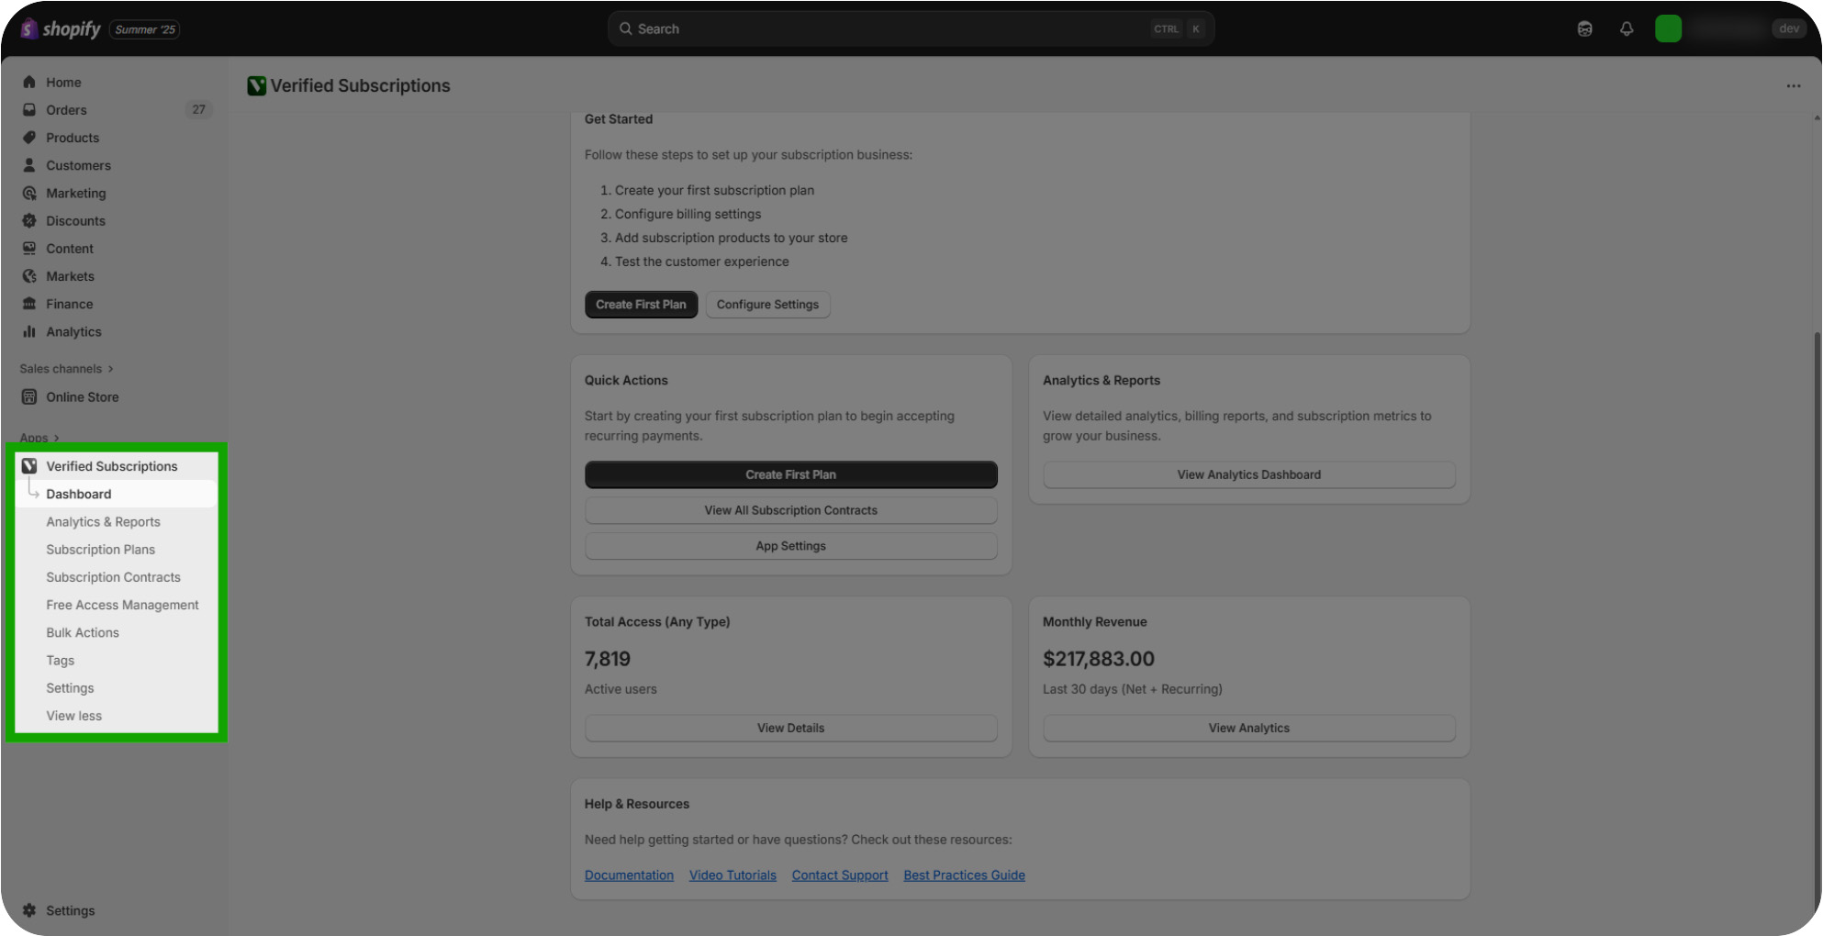Viewport: 1823px width, 936px height.
Task: Click the Discounts badge icon
Action: (x=29, y=220)
